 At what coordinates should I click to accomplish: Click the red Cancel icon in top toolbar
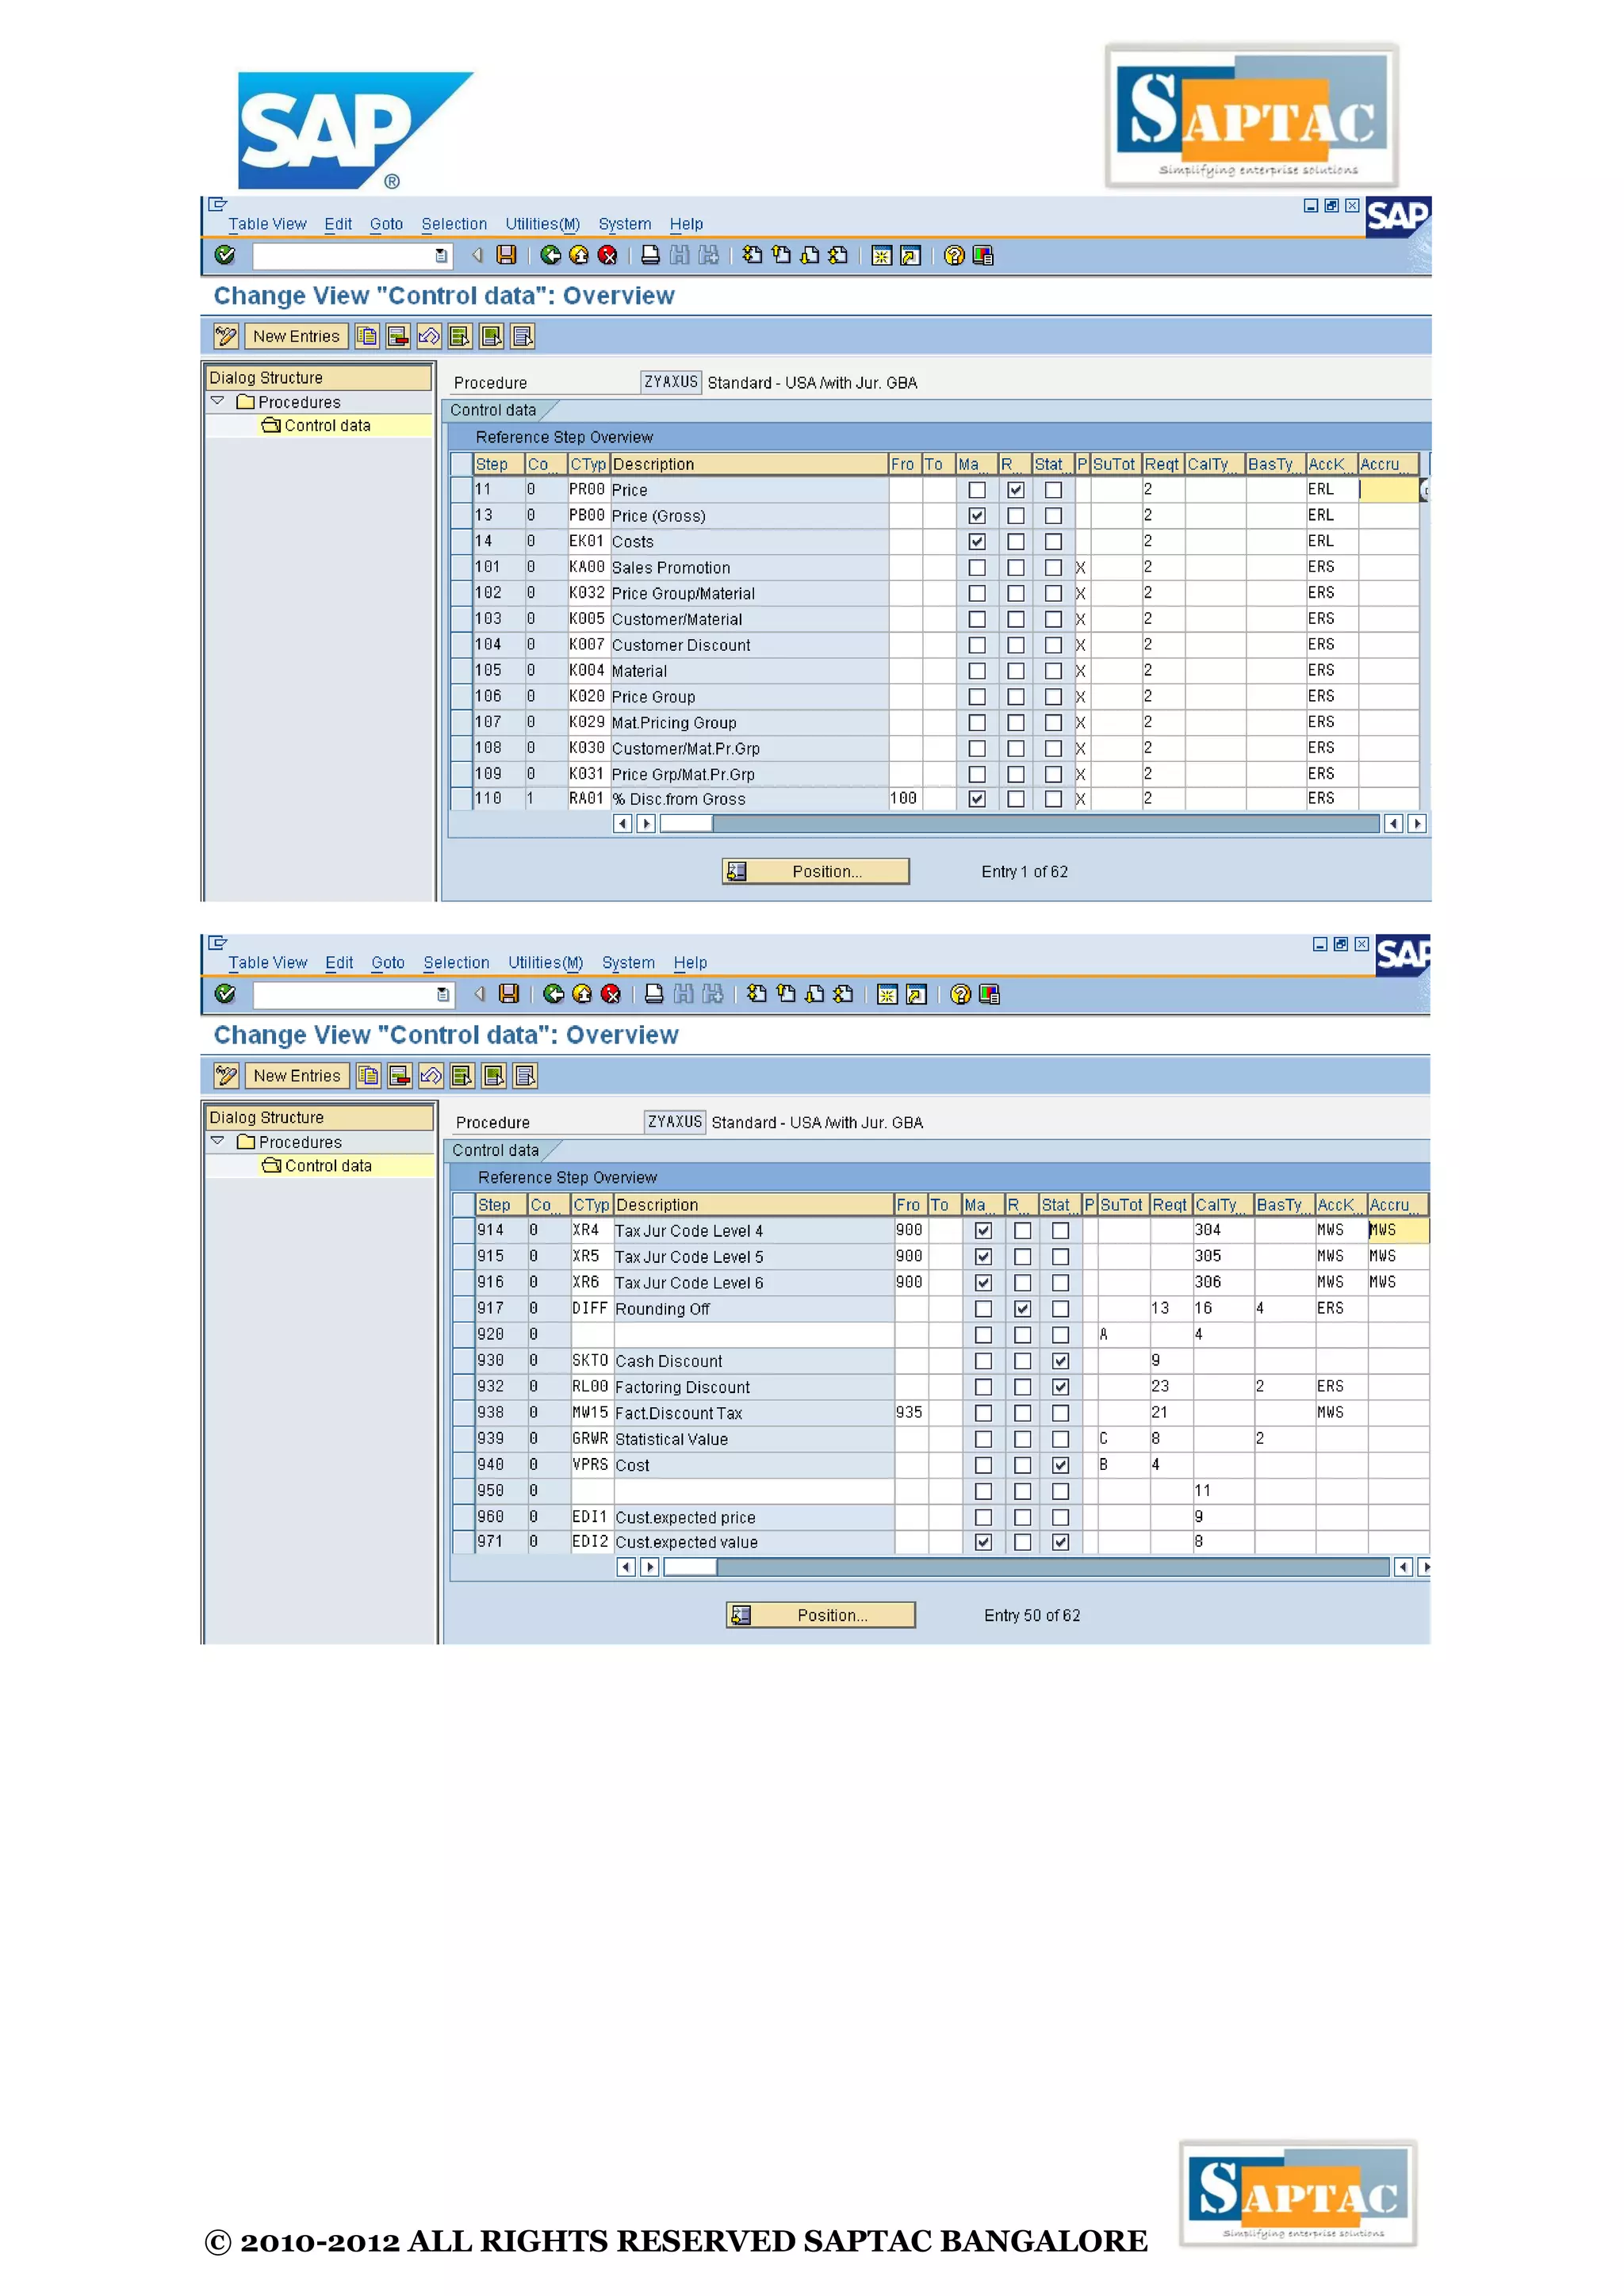607,255
